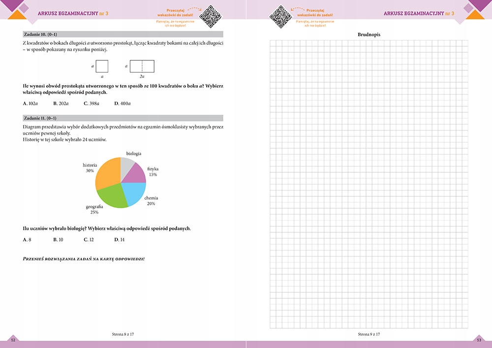Select answer 'C. 398a' in Zadanie 10
Screen dimensions: 492x348
pyautogui.click(x=92, y=103)
